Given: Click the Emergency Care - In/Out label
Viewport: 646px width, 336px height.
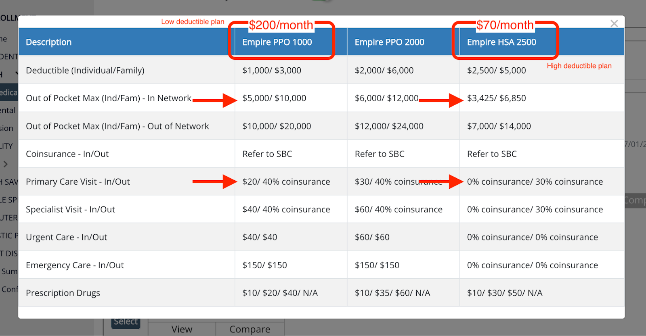Looking at the screenshot, I should (75, 265).
